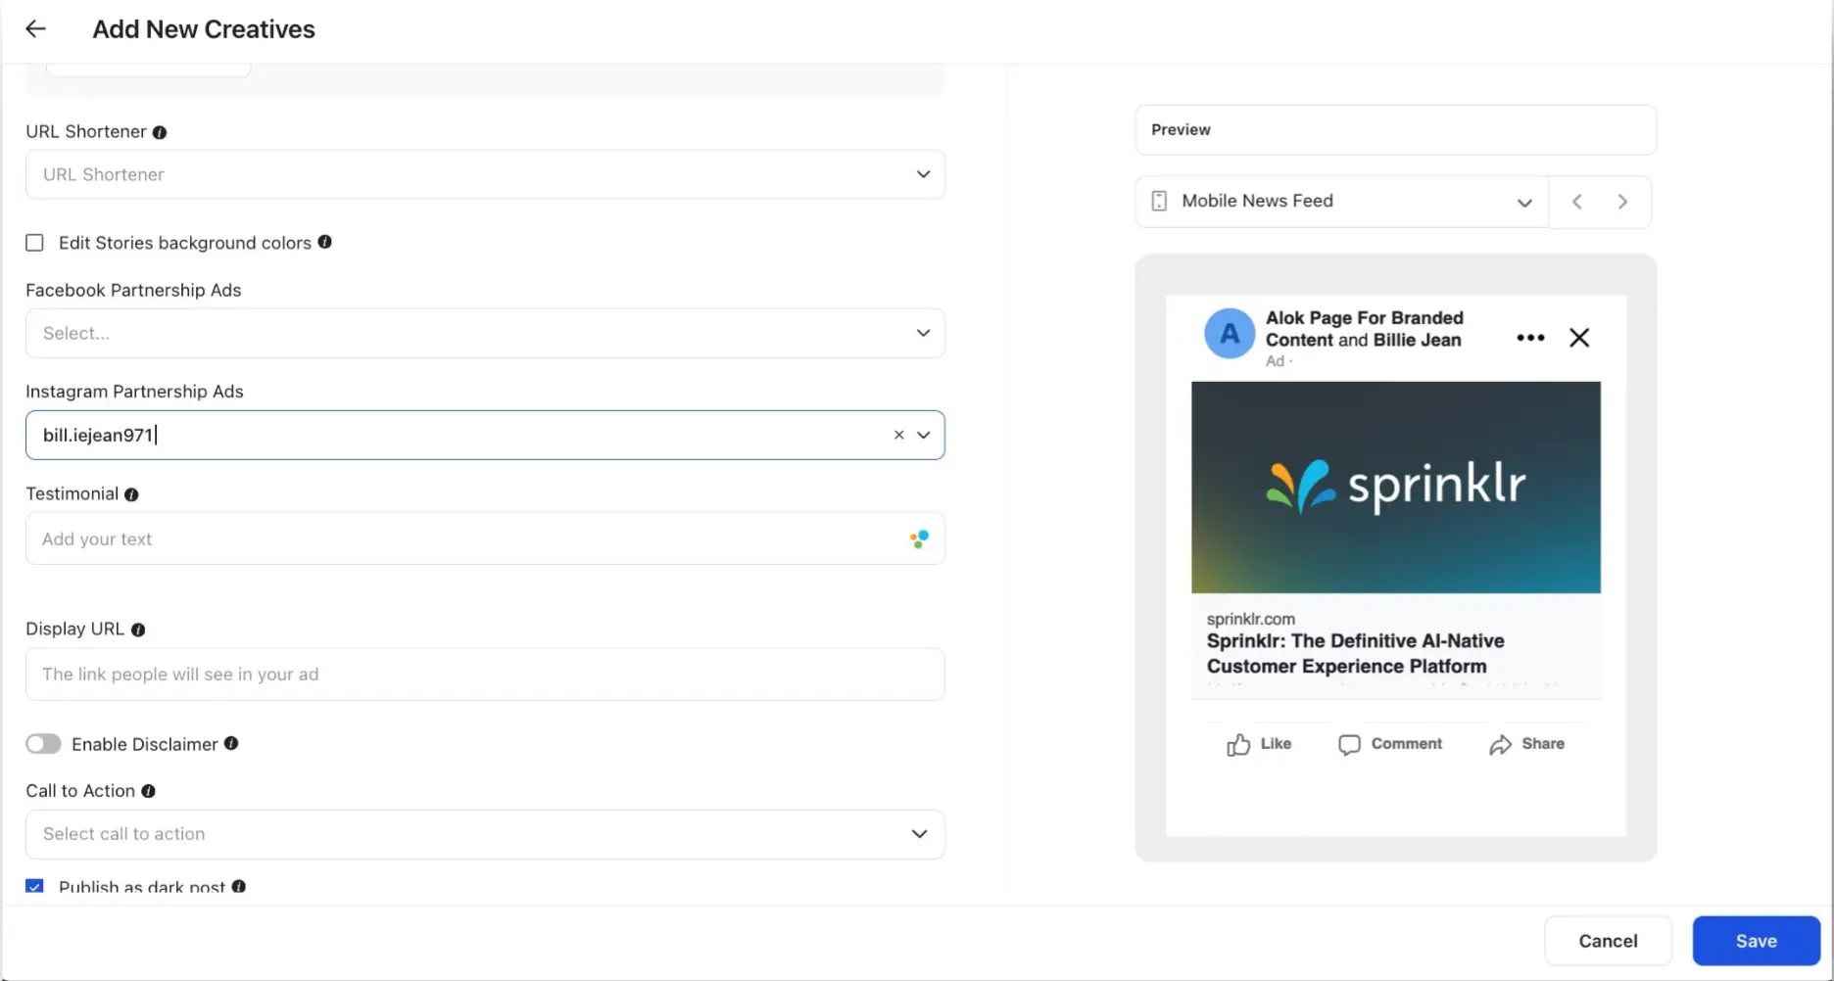Click the page avatar letter A
Screen dimensions: 1834x981
pos(1230,334)
